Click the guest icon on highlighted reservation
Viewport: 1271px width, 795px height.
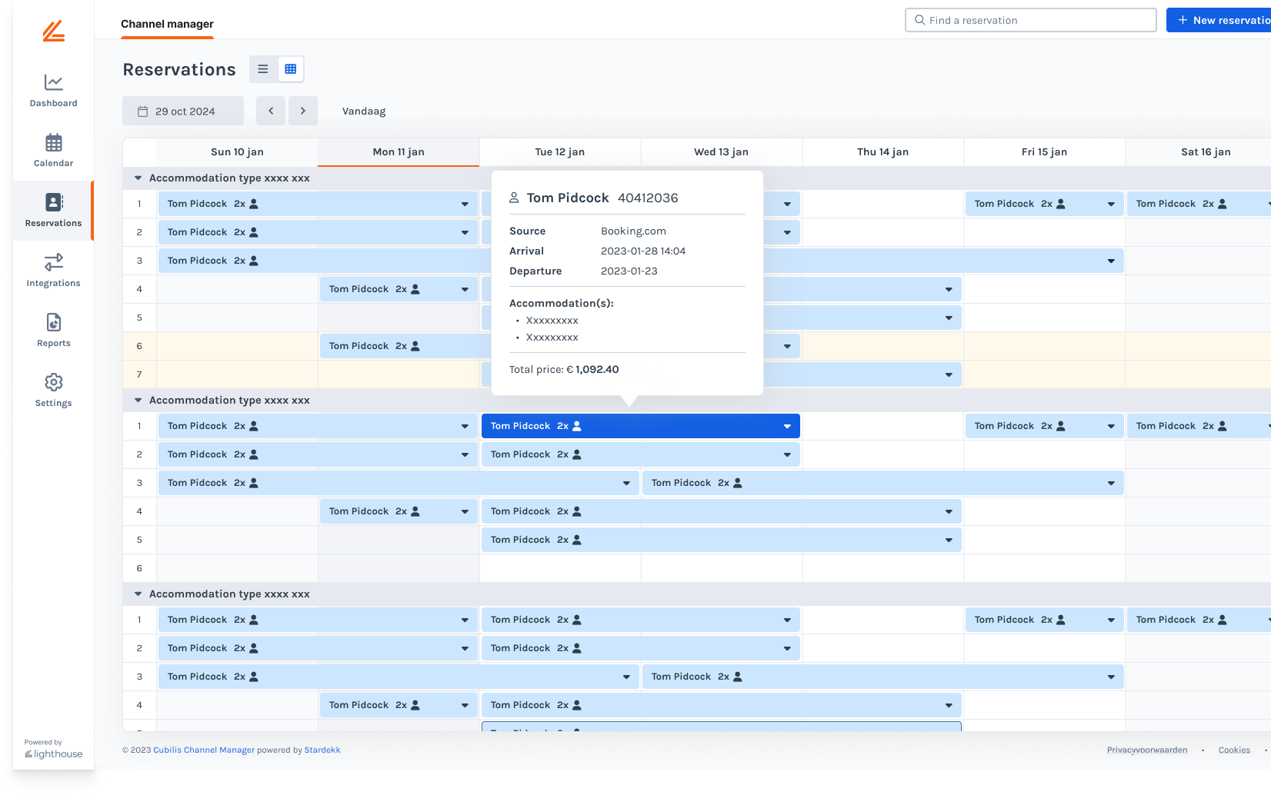[x=577, y=426]
